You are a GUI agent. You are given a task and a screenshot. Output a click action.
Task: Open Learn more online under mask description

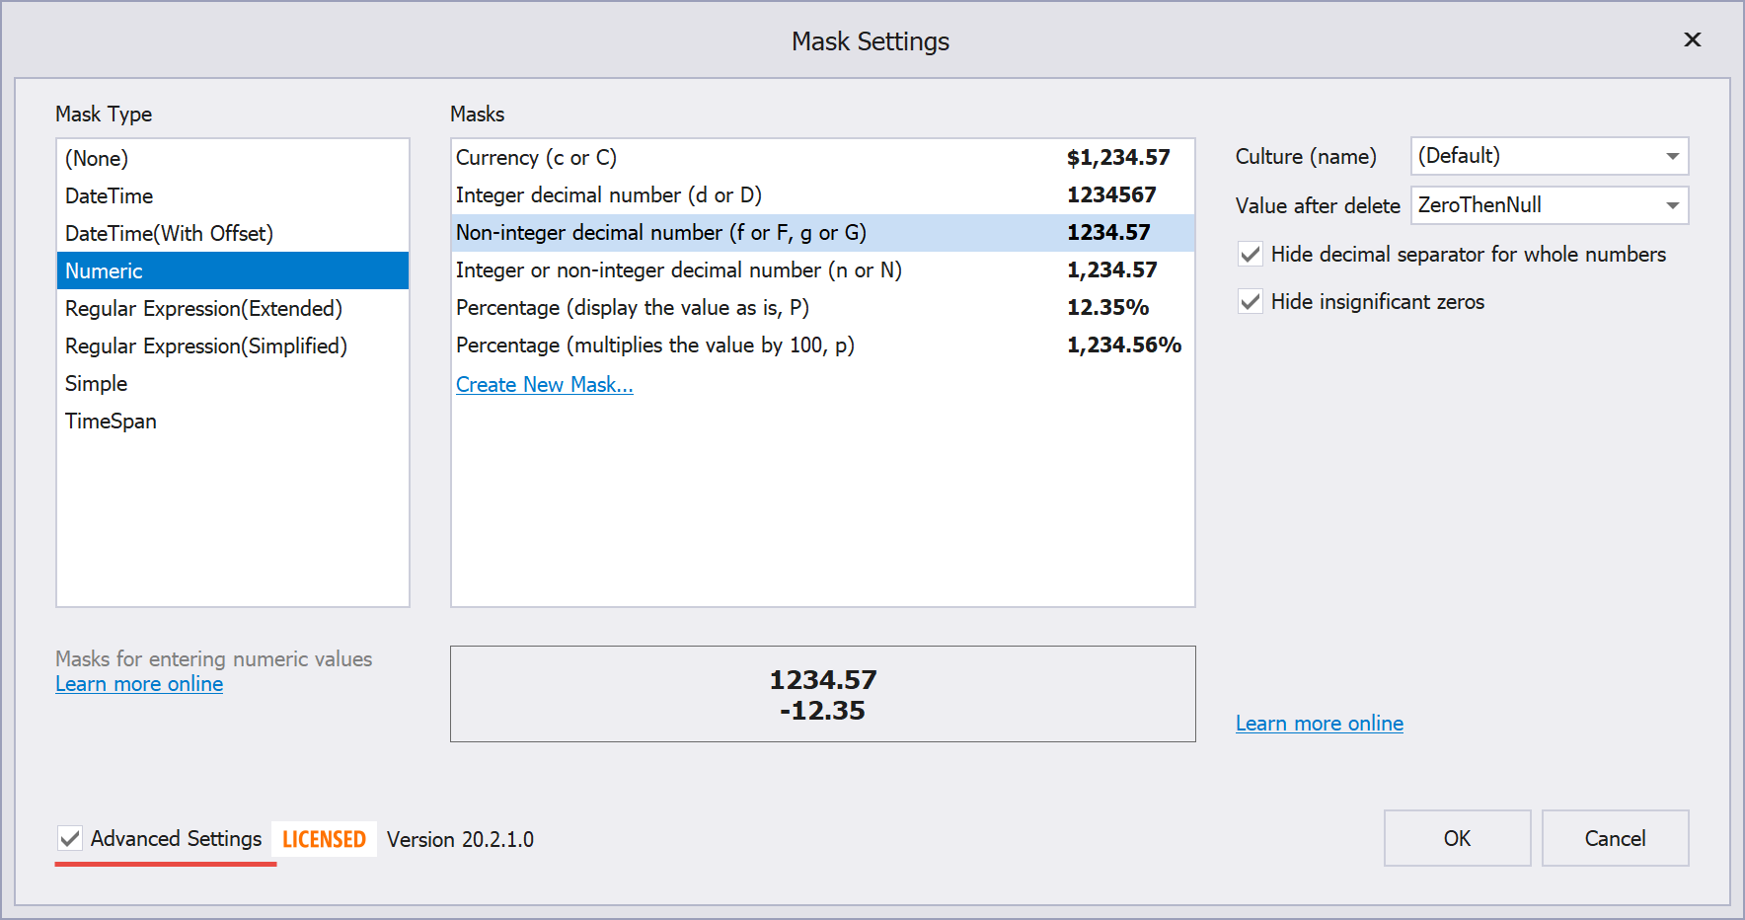point(139,684)
